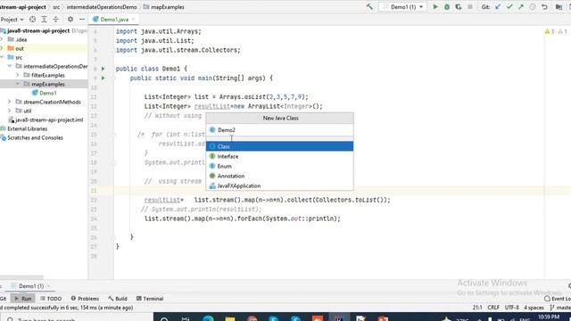This screenshot has height=321, width=571.
Task: Click the warnings indicator in editor corner
Action: pos(556,31)
